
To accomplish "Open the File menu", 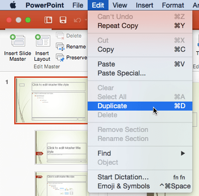I will click(78, 5).
